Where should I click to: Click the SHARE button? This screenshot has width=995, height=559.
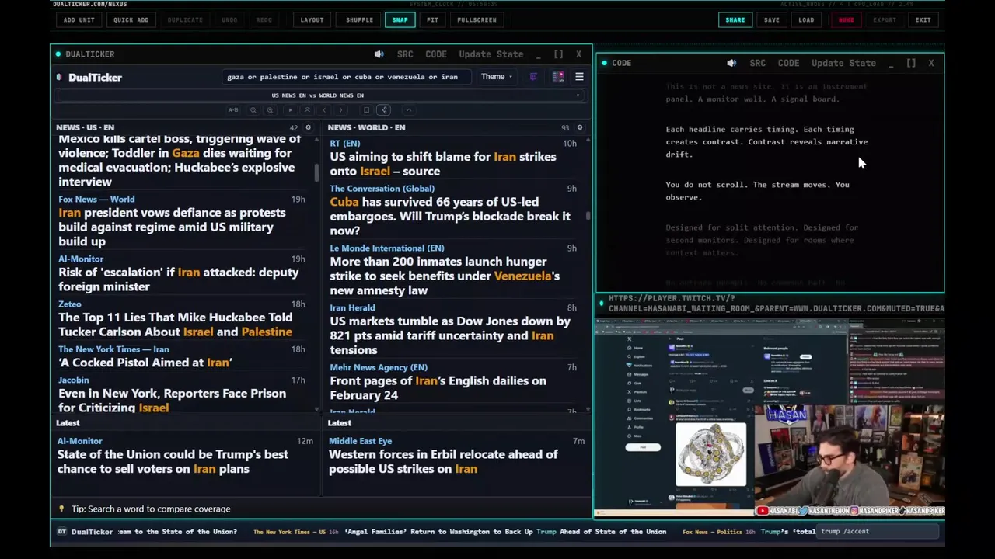point(735,19)
